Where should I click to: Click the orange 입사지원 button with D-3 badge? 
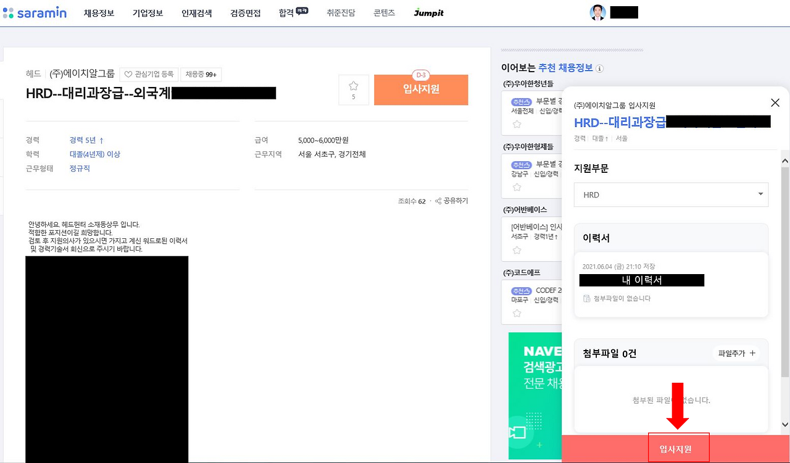coord(421,90)
